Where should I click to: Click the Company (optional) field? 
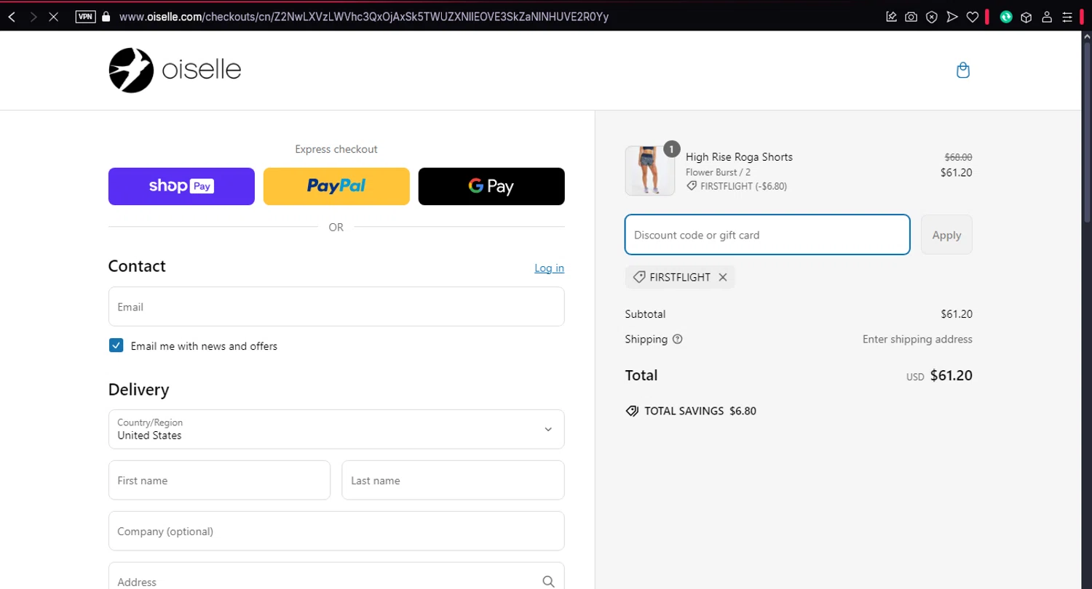[x=336, y=531]
